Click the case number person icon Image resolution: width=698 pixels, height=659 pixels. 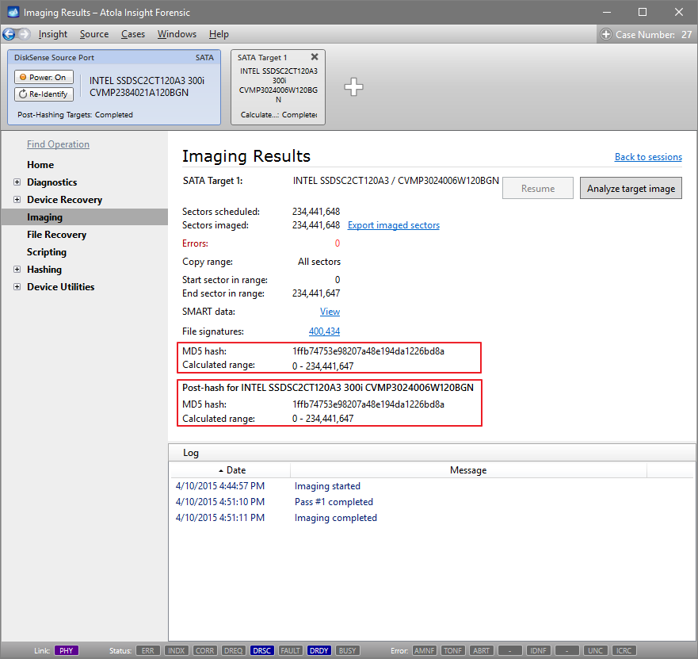coord(605,34)
